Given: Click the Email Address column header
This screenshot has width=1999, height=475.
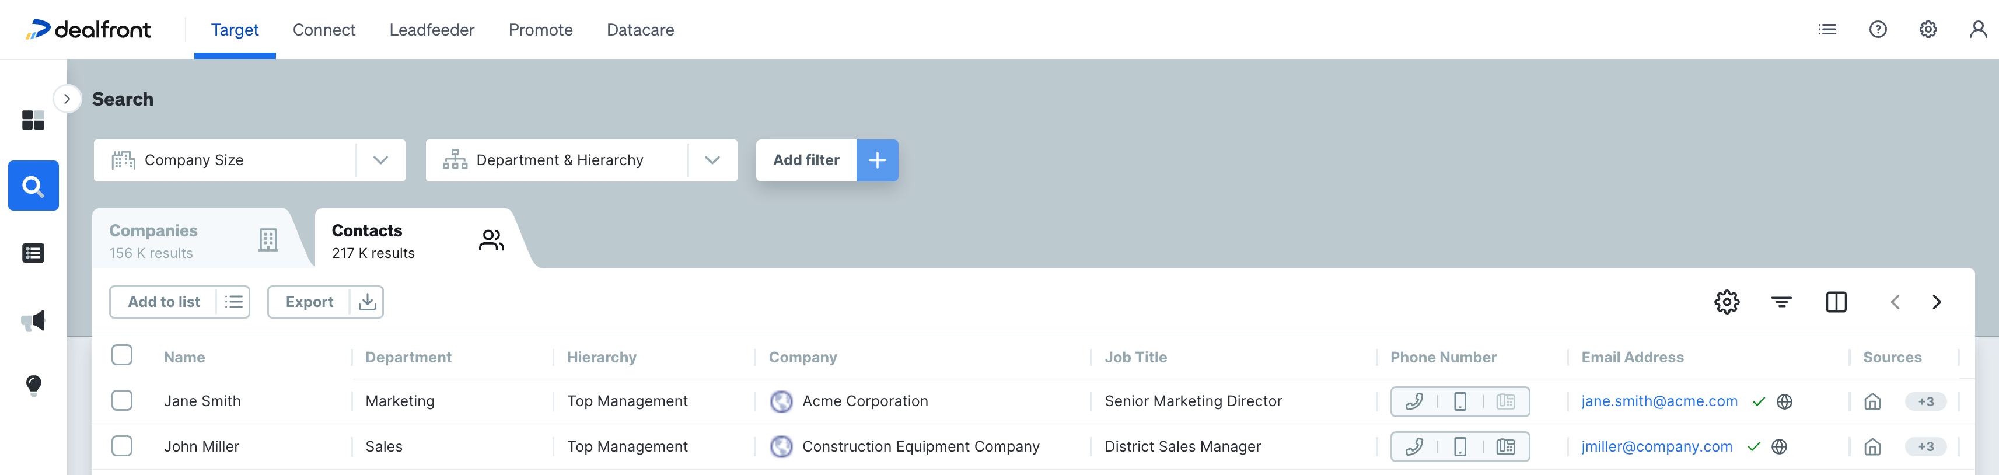Looking at the screenshot, I should click(x=1632, y=357).
